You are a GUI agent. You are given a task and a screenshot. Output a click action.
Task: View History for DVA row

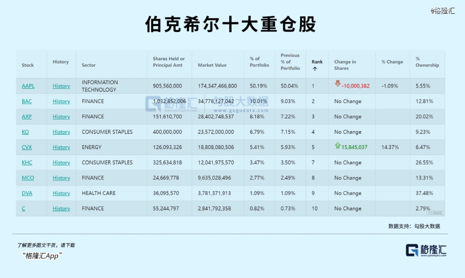[x=62, y=193]
